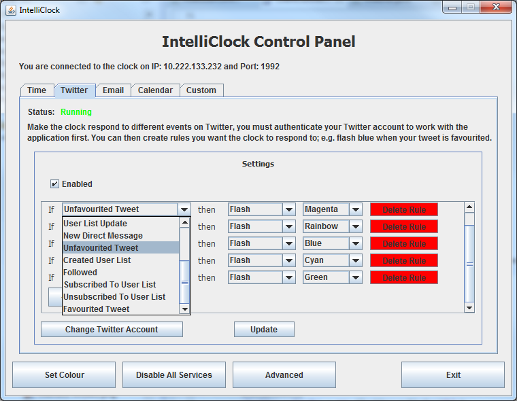The image size is (517, 401).
Task: Click Disable All Services button
Action: (174, 374)
